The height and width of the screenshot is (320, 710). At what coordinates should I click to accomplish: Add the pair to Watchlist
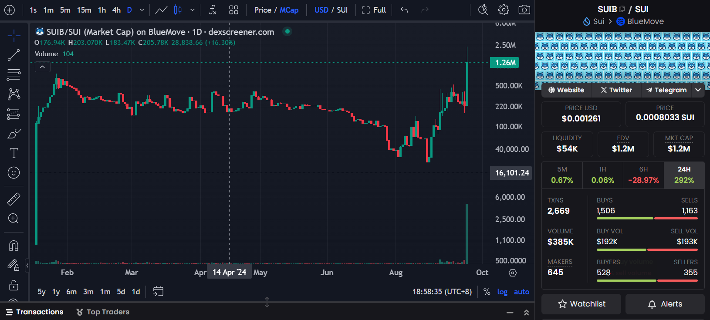click(x=581, y=304)
